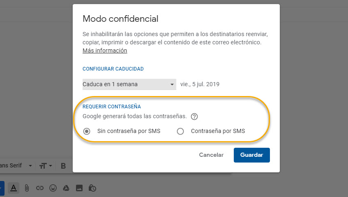
Task: Toggle formatting options underlined A icon
Action: click(14, 188)
